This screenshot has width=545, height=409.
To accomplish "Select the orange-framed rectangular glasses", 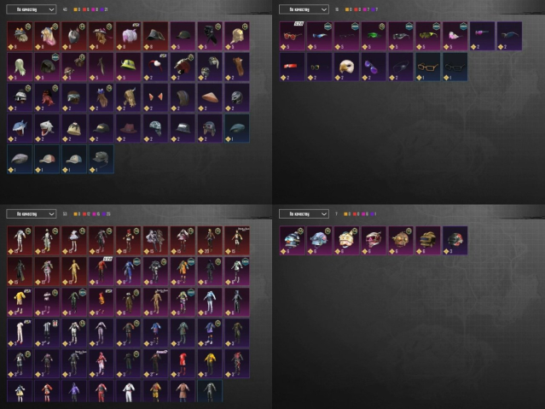I will [428, 67].
